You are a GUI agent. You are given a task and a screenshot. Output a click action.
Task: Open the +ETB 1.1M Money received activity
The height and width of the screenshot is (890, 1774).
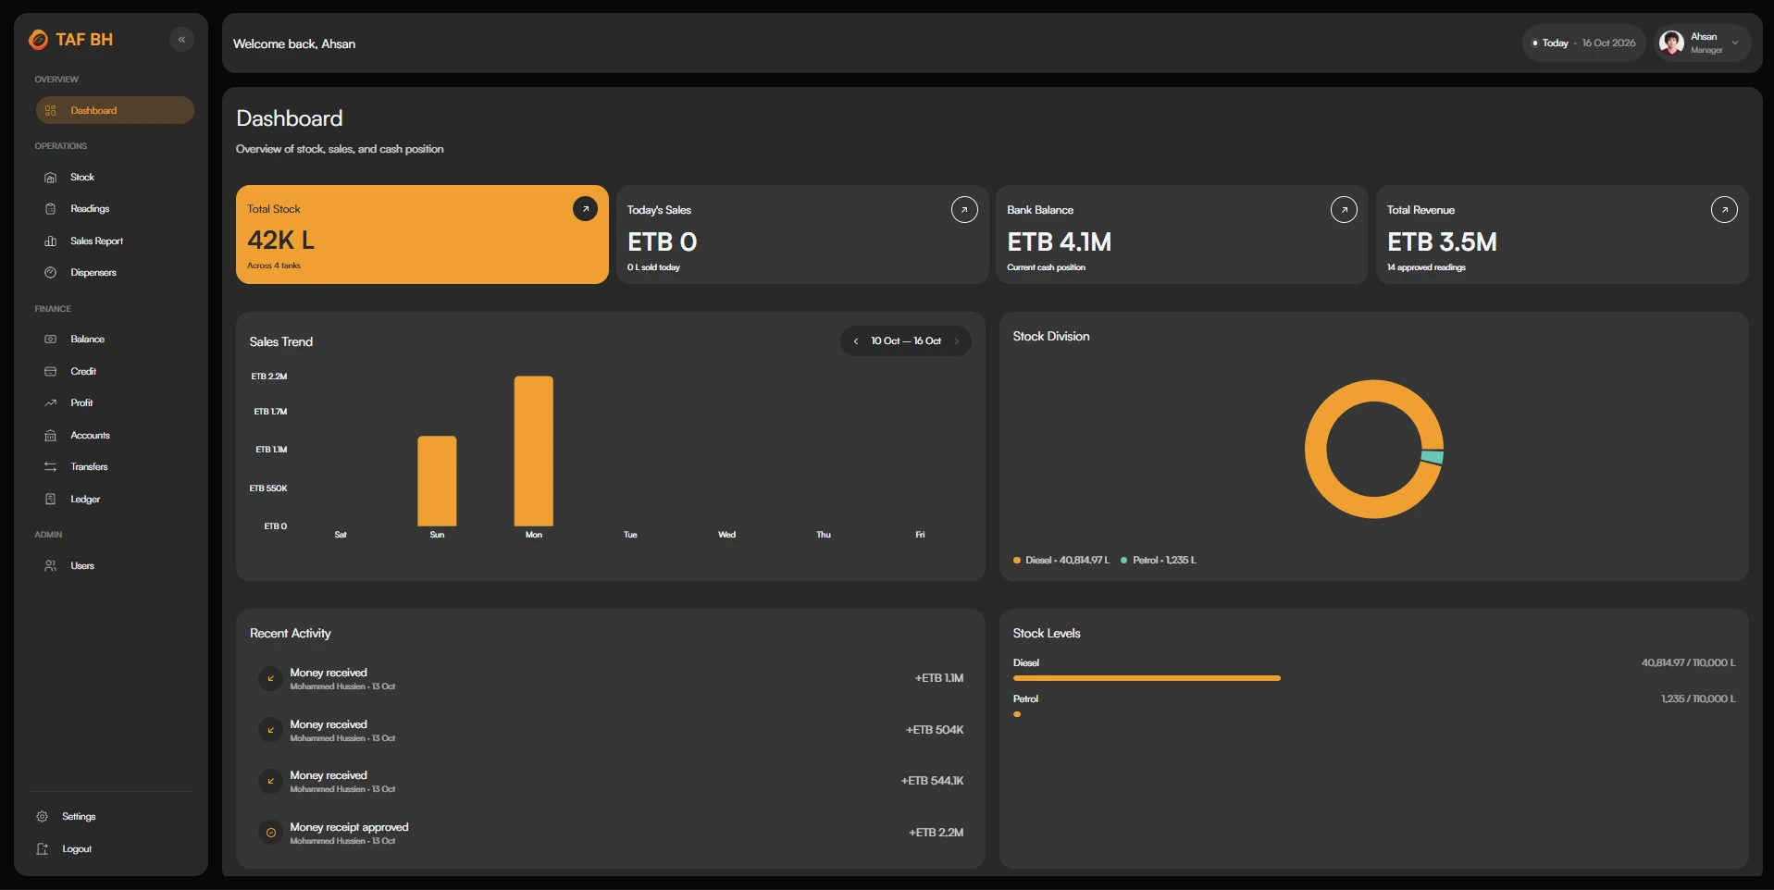611,678
